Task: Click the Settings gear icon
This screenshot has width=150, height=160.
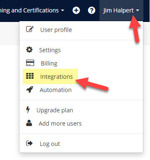Action: click(x=29, y=50)
